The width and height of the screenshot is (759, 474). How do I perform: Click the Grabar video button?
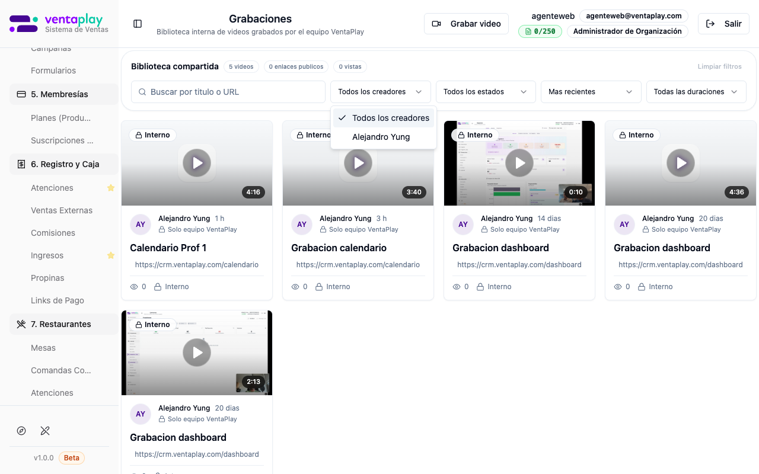pos(466,24)
